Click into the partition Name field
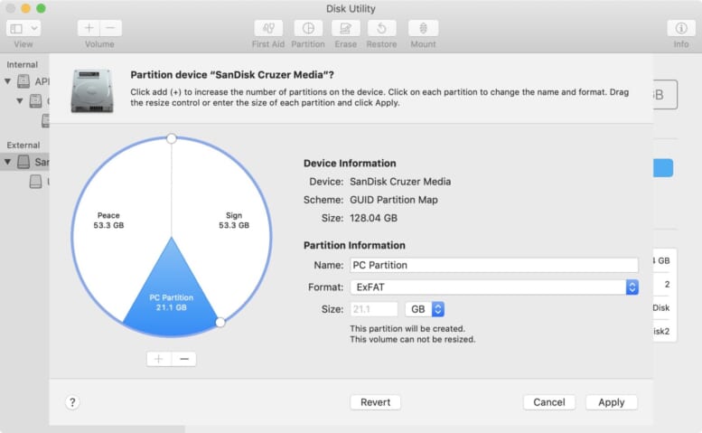Image resolution: width=702 pixels, height=433 pixels. pyautogui.click(x=494, y=265)
